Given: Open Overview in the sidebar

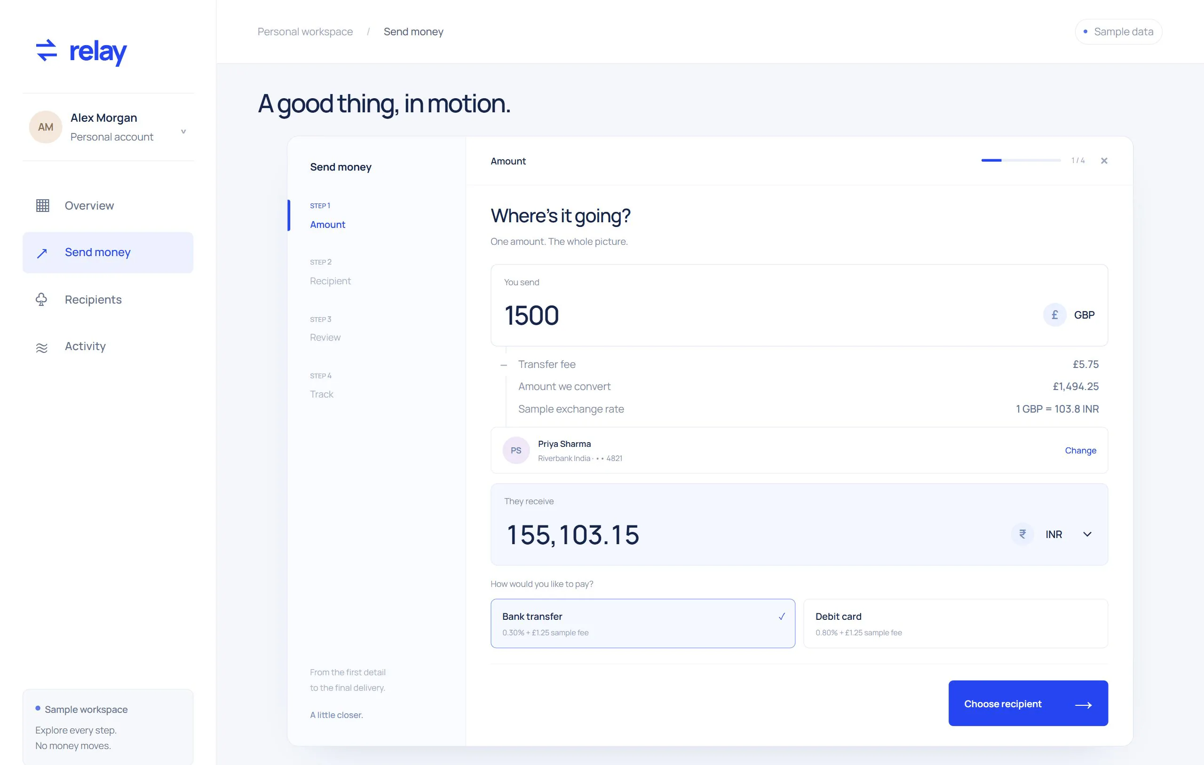Looking at the screenshot, I should [x=108, y=205].
